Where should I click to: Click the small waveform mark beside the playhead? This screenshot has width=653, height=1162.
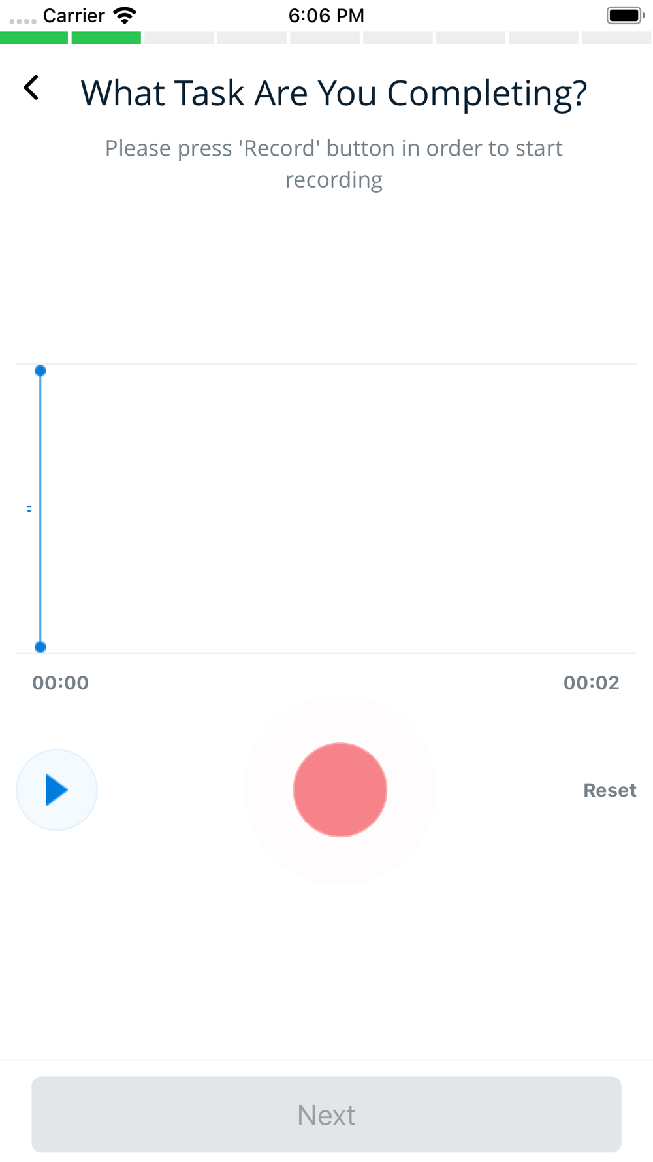29,508
